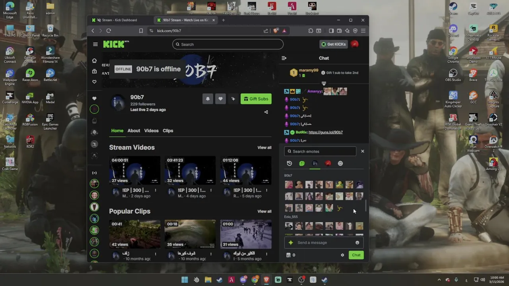Viewport: 509px width, 286px height.
Task: Open the global emotes globe tab
Action: tap(340, 163)
